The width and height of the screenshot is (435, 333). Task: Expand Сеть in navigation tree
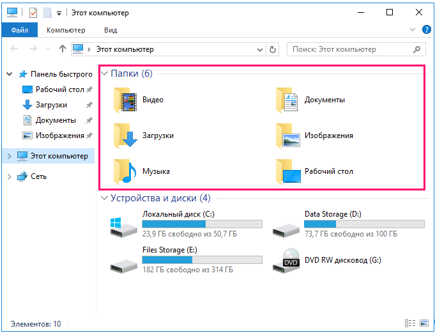(x=9, y=176)
